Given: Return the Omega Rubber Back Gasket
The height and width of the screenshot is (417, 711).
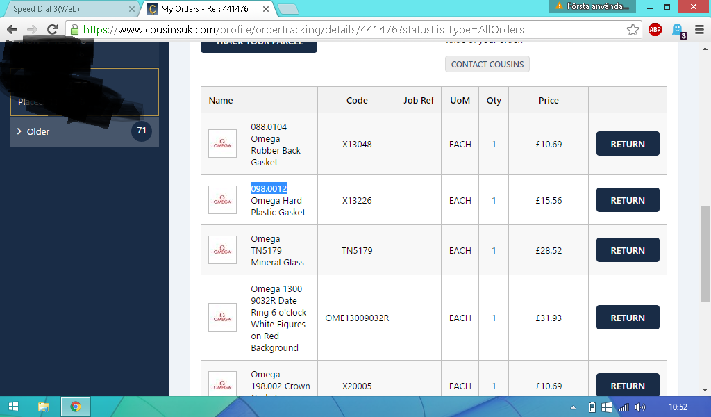Looking at the screenshot, I should coord(628,144).
